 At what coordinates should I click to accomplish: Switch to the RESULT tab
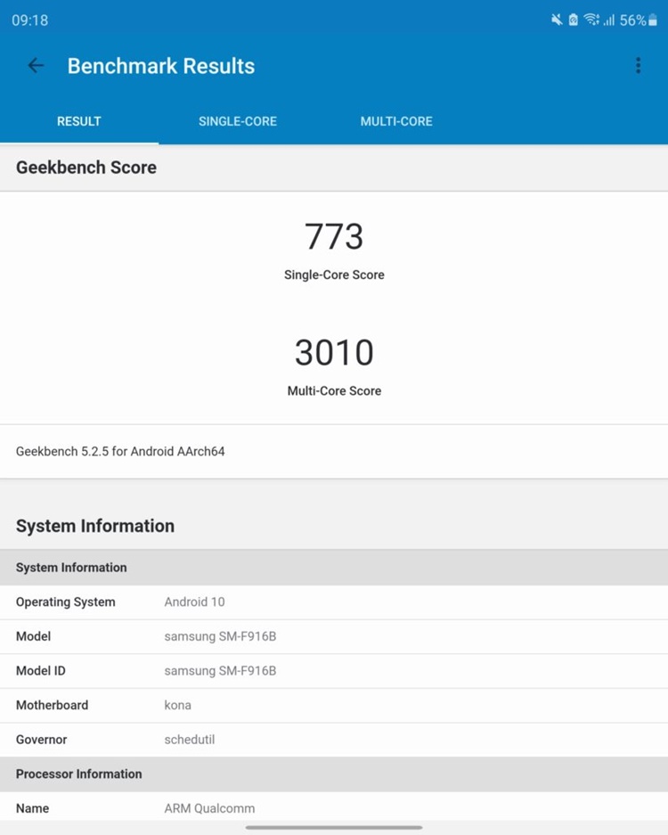78,121
